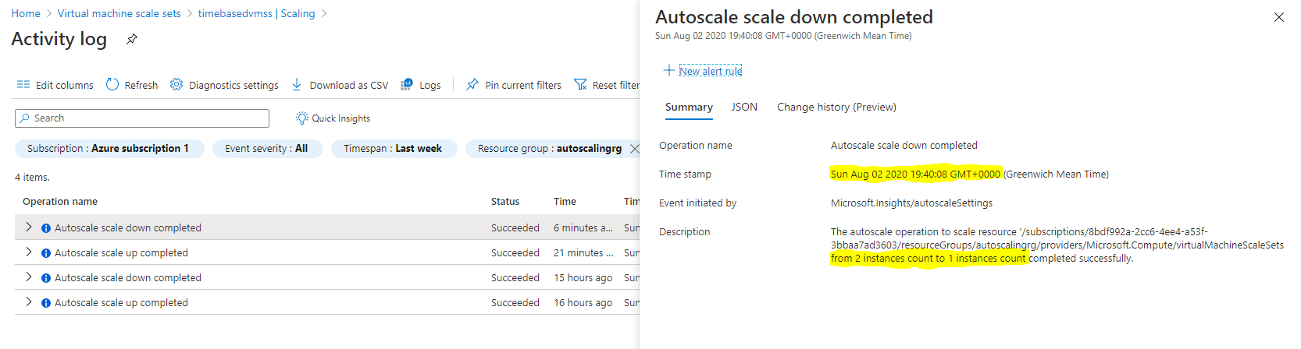The image size is (1301, 349).
Task: Refresh the activity log list
Action: (132, 85)
